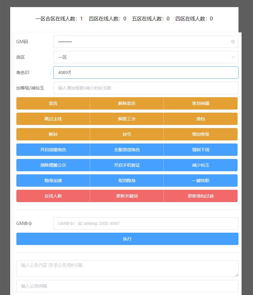253x295 pixels.
Task: Click the 封号 button
Action: click(x=127, y=134)
